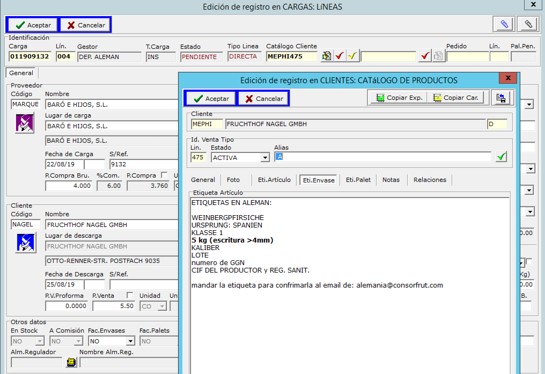Expand the Estado ACTIVA dropdown
Viewport: 545px width, 374px height.
click(x=265, y=158)
